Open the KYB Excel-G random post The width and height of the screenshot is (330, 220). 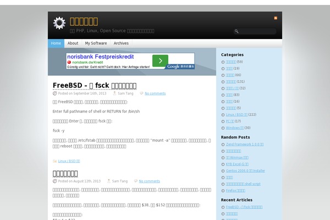click(x=237, y=164)
